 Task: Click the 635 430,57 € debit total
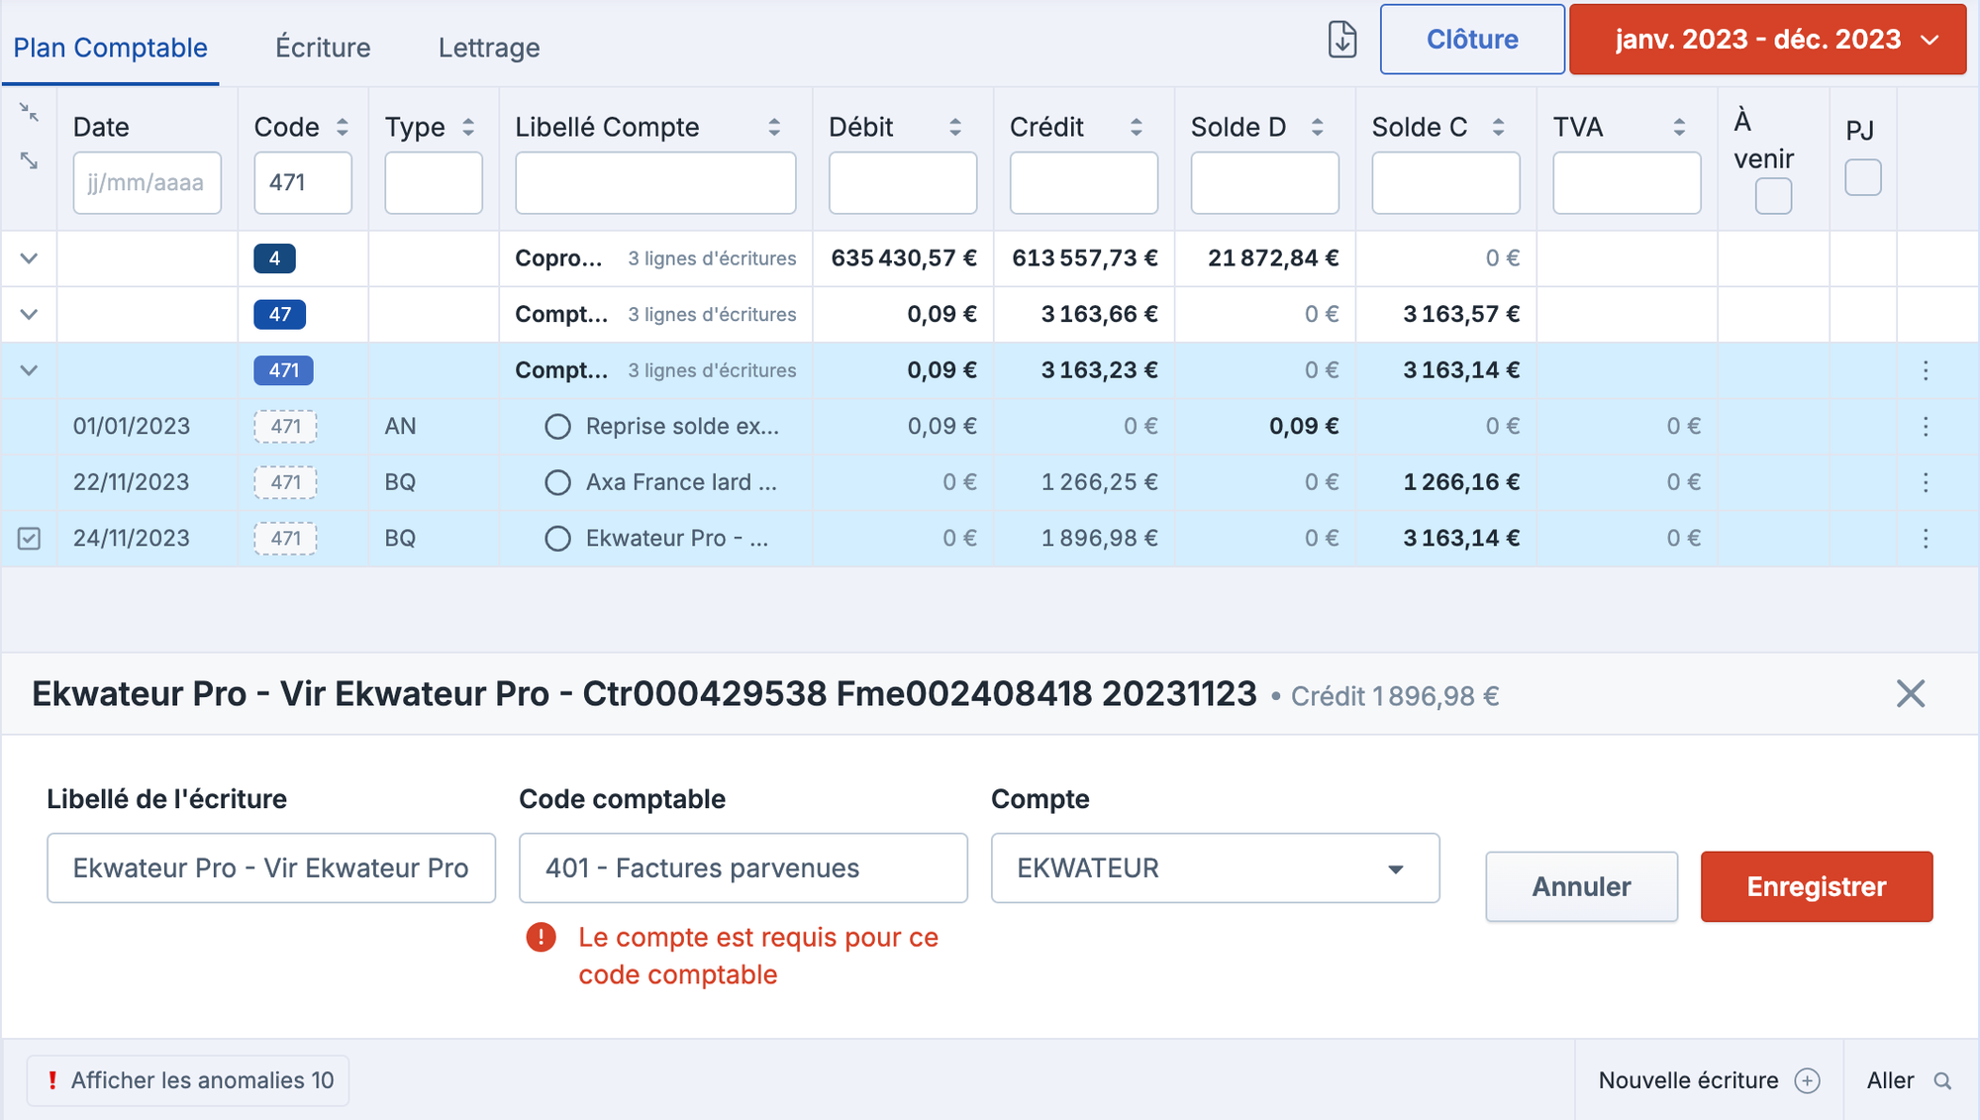[904, 258]
